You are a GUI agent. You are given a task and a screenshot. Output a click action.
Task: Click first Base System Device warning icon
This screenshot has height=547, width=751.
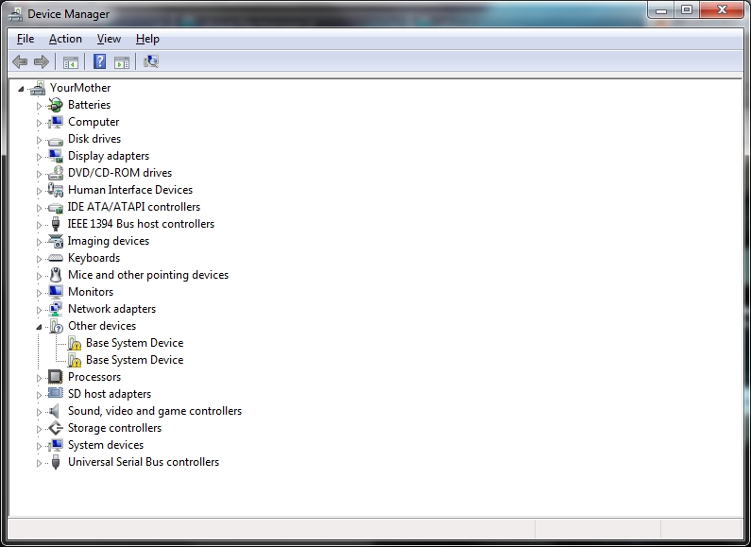tap(74, 343)
